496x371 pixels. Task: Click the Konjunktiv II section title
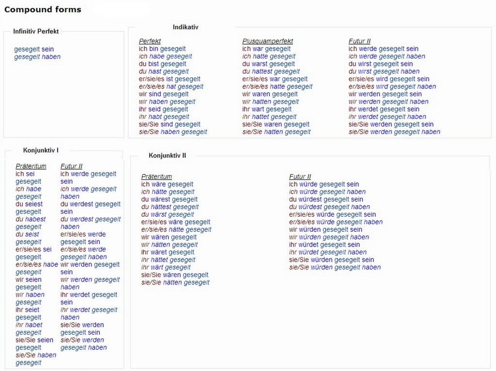[167, 155]
